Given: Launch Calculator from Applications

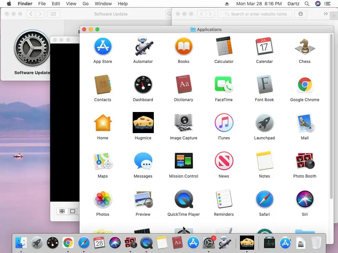Looking at the screenshot, I should point(224,46).
